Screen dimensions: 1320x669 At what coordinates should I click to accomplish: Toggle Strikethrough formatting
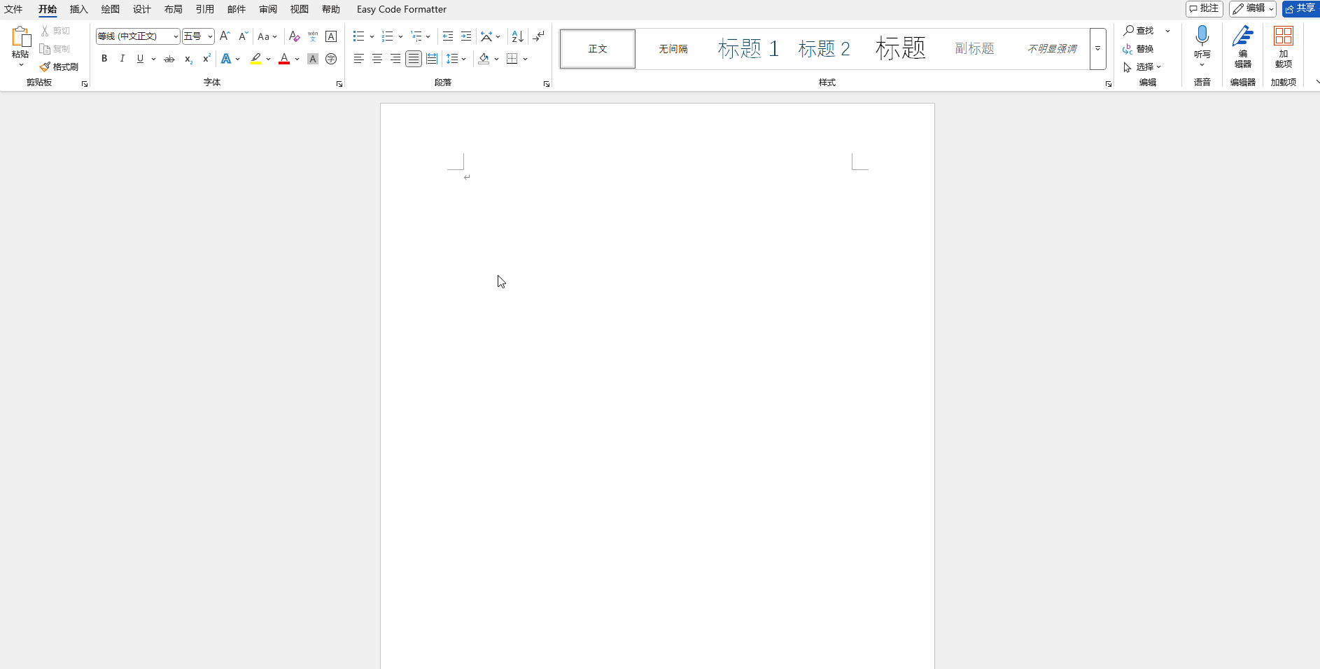pos(169,59)
